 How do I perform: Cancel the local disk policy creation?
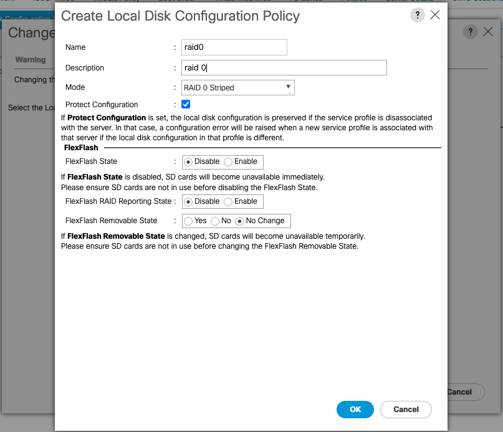pyautogui.click(x=406, y=410)
